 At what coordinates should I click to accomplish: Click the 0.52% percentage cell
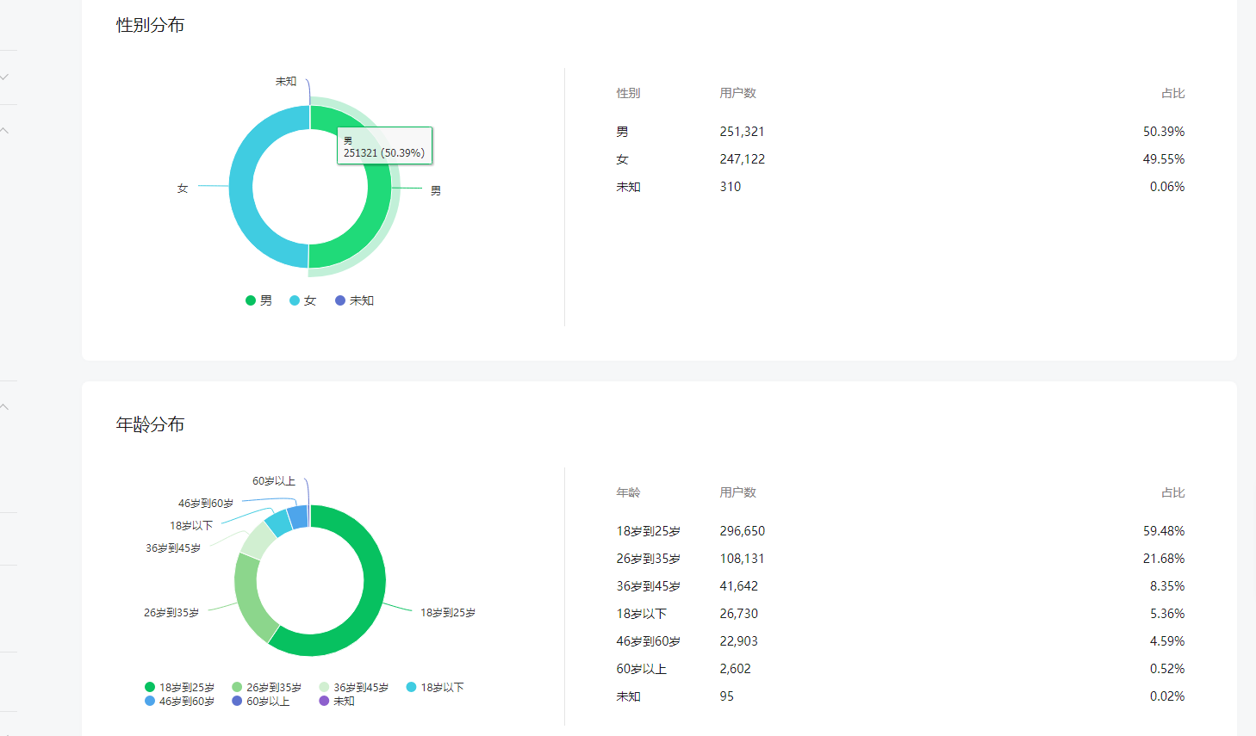click(x=1167, y=669)
